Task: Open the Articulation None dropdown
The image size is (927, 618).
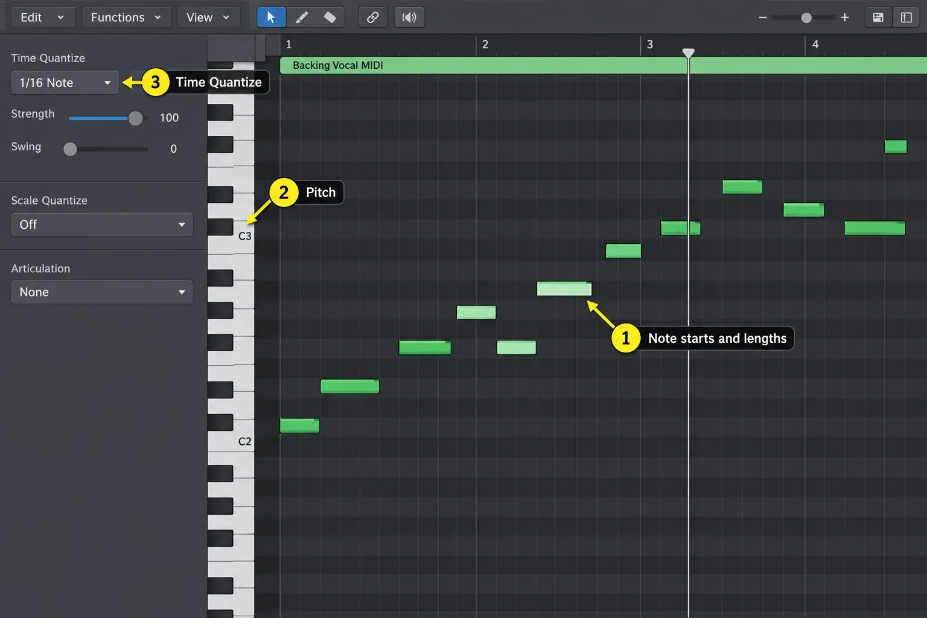Action: [x=102, y=292]
